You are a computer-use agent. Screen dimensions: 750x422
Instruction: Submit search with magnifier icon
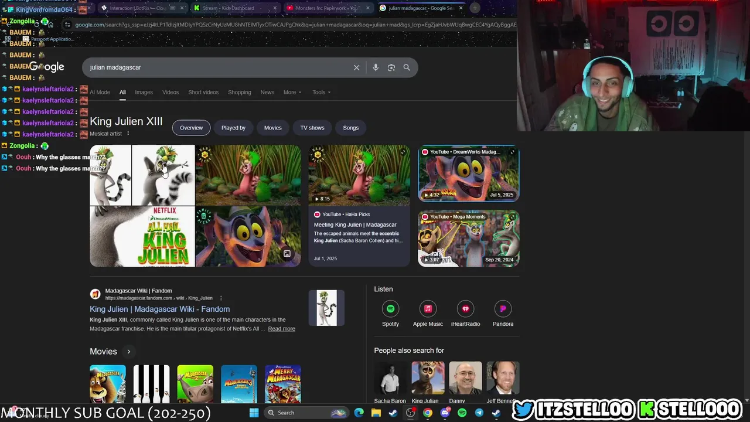407,67
